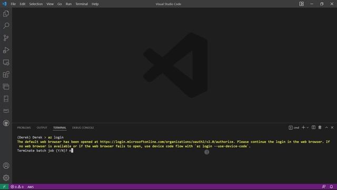Open the AWS toolkit view
This screenshot has width=337, height=190.
coord(6,111)
